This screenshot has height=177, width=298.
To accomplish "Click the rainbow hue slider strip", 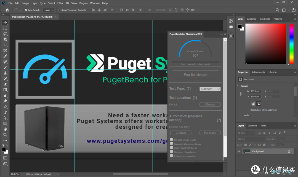I will [x=292, y=44].
